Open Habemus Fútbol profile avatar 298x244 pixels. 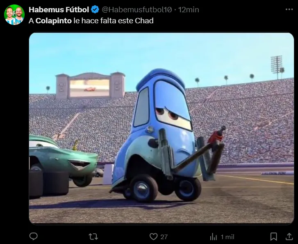coord(14,15)
